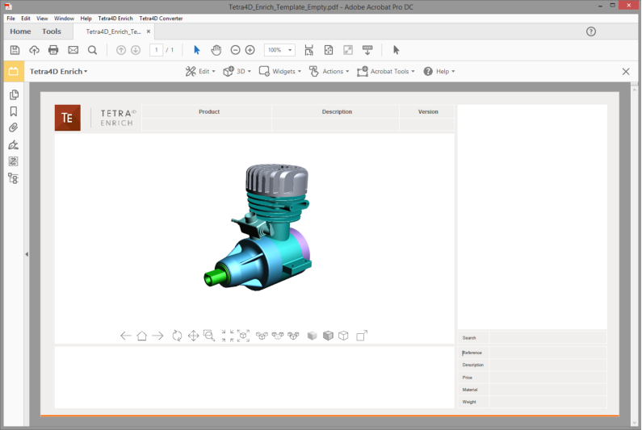Open the Actions dropdown menu
The image size is (642, 430).
pyautogui.click(x=329, y=72)
